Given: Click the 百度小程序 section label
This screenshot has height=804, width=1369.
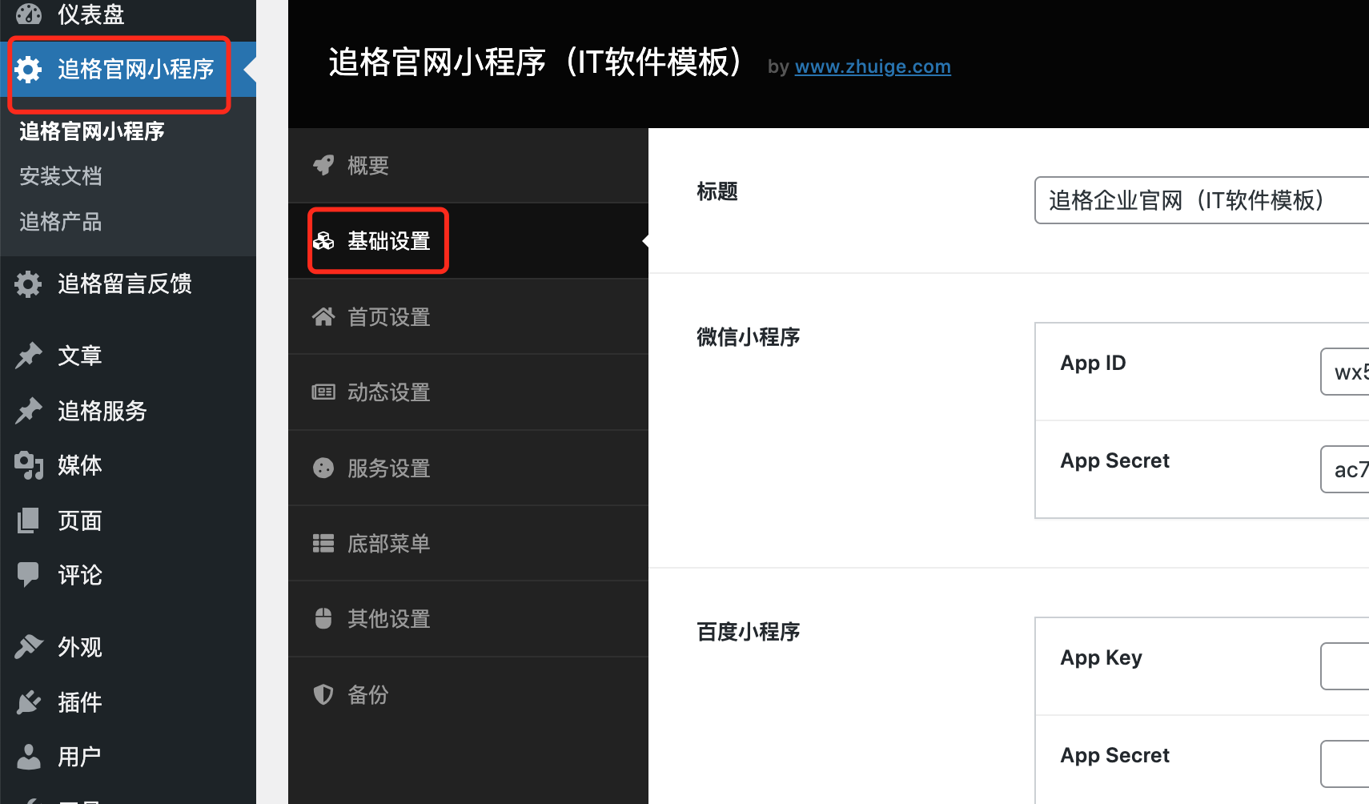Looking at the screenshot, I should tap(749, 632).
